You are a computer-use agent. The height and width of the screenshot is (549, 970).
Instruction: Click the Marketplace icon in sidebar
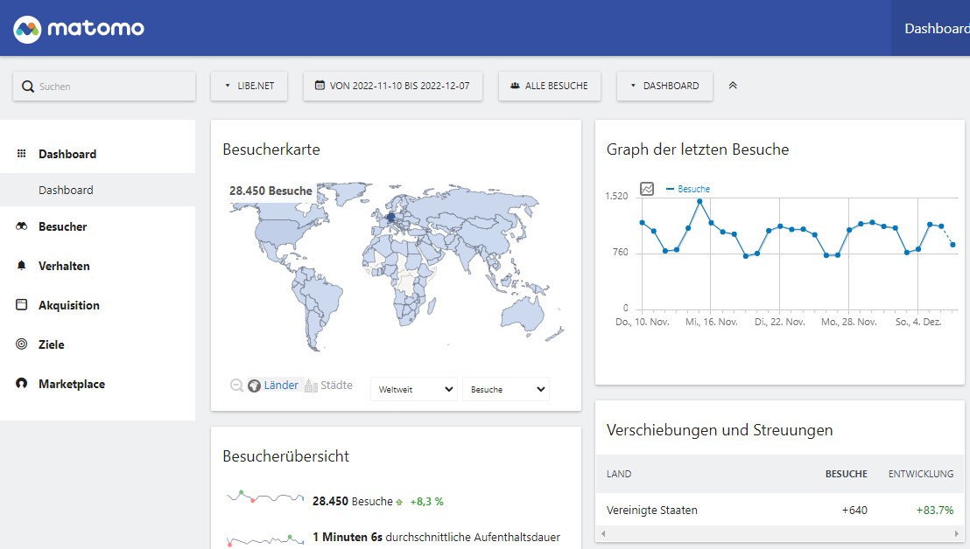click(x=22, y=384)
